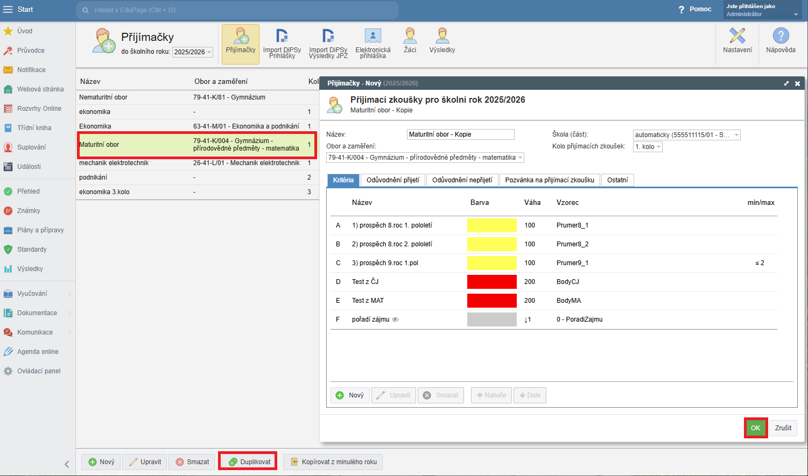Select the Maturitní obor list row

[x=197, y=145]
